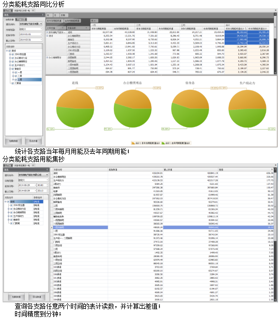Close the lower 支路用能集抄 tab
This screenshot has height=318, width=280.
point(33,165)
